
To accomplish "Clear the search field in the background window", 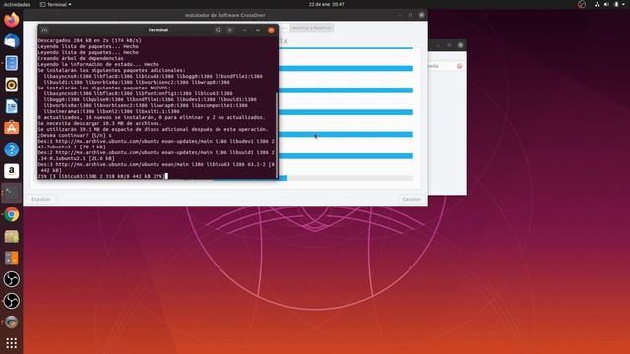I will click(460, 66).
